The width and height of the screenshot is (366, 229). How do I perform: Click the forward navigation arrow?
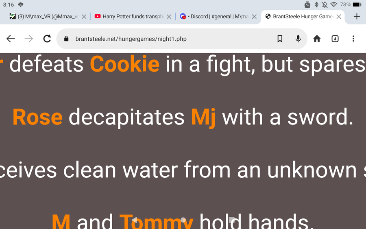[28, 39]
